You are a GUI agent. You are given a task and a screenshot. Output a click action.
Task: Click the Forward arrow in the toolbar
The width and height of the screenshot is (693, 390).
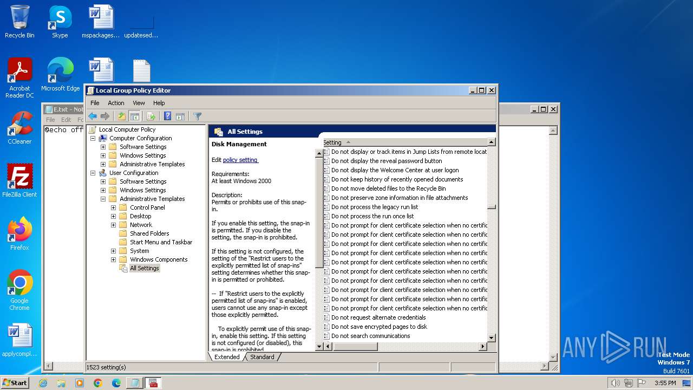click(105, 116)
